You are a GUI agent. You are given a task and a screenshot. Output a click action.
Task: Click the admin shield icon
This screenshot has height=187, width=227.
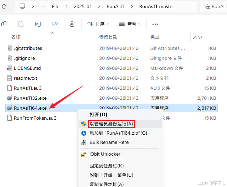point(84,124)
